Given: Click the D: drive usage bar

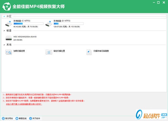Looking at the screenshot, I should [x=68, y=23].
